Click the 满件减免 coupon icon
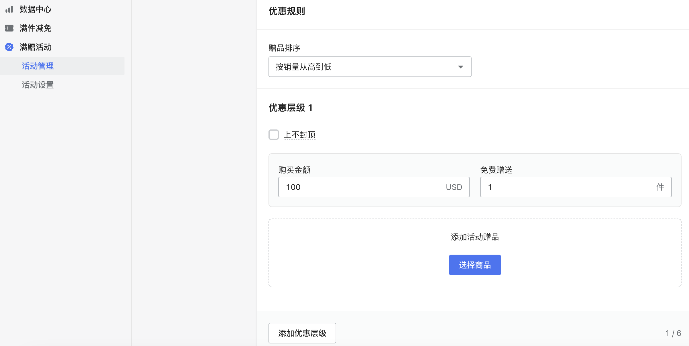689x346 pixels. coord(9,28)
